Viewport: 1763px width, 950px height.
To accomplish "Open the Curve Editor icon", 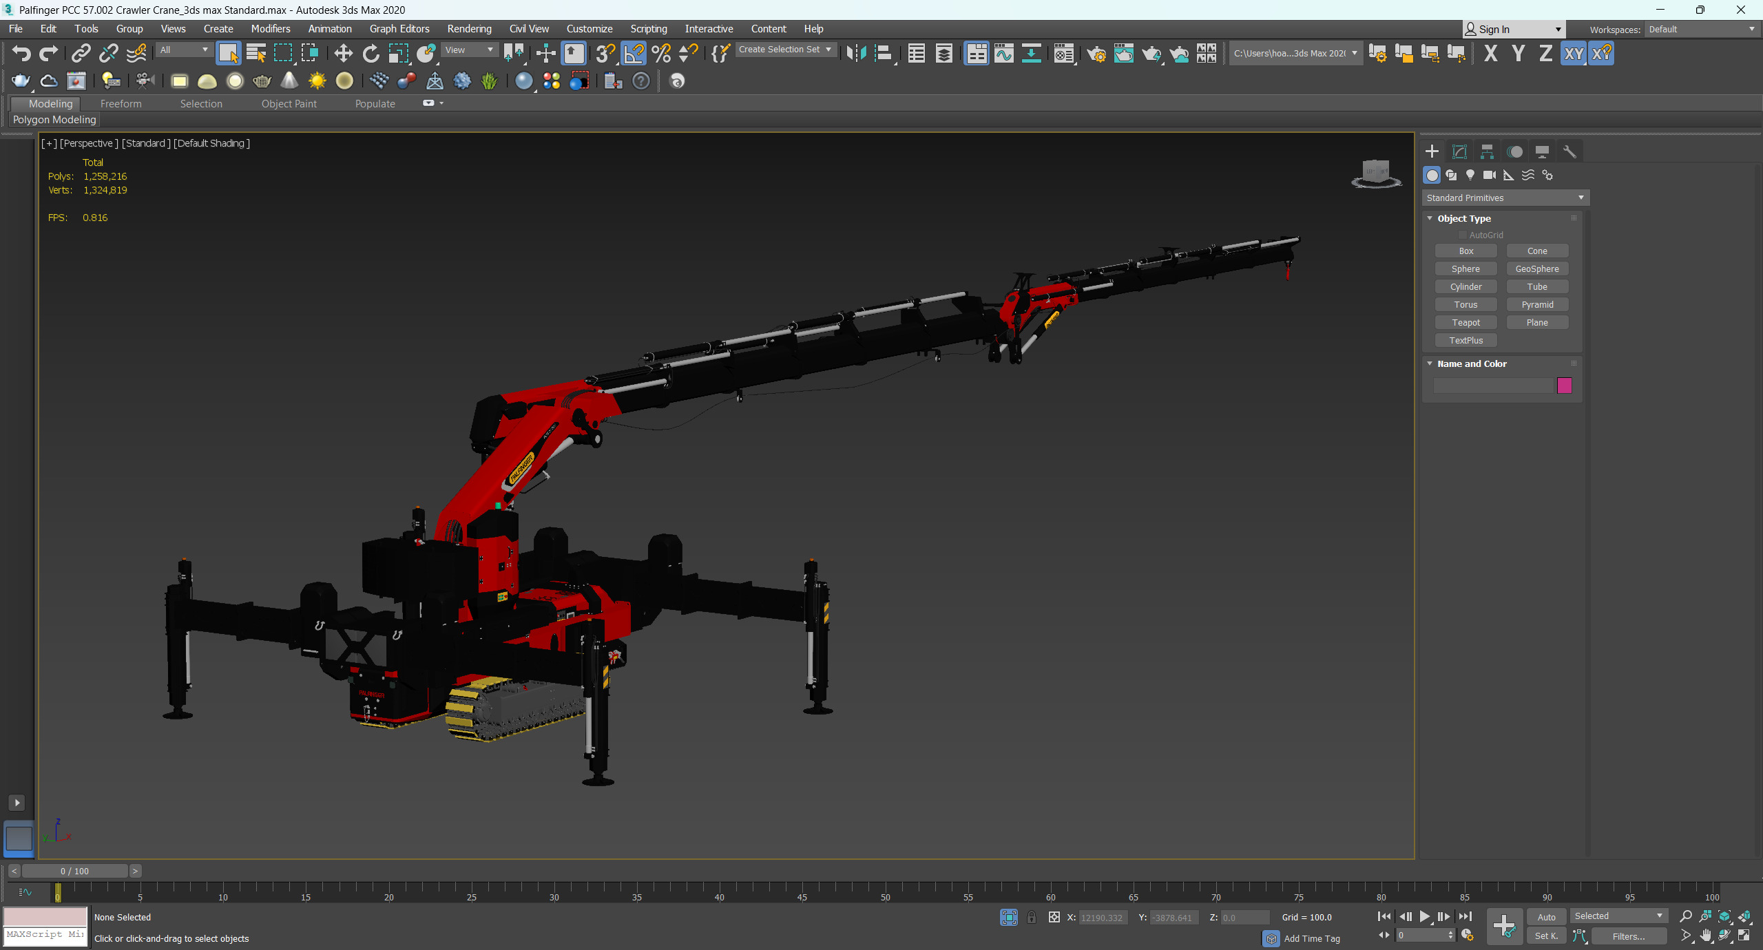I will 1003,53.
